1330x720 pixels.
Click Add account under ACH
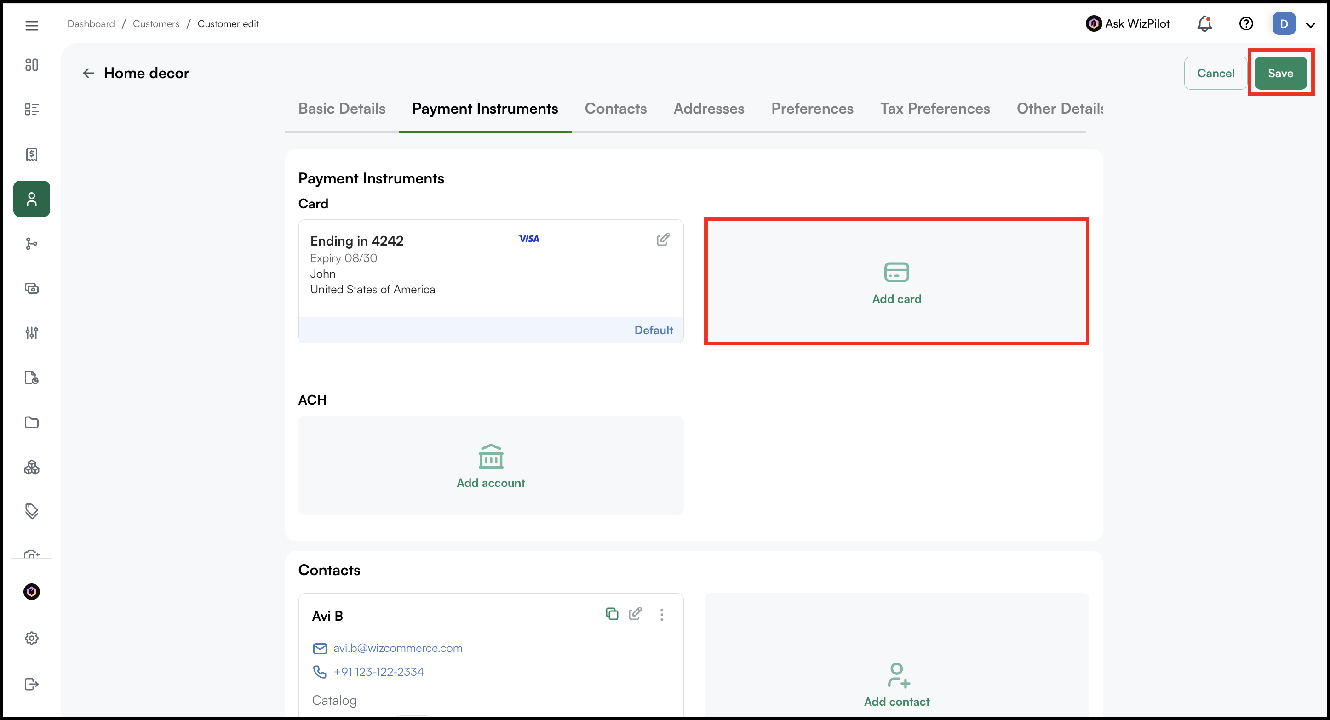(491, 465)
